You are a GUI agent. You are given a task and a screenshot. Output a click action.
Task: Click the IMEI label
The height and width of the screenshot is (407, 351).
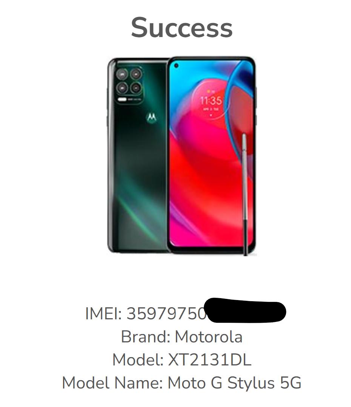(x=103, y=313)
